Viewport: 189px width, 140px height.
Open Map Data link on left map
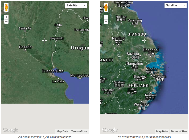pyautogui.click(x=62, y=131)
